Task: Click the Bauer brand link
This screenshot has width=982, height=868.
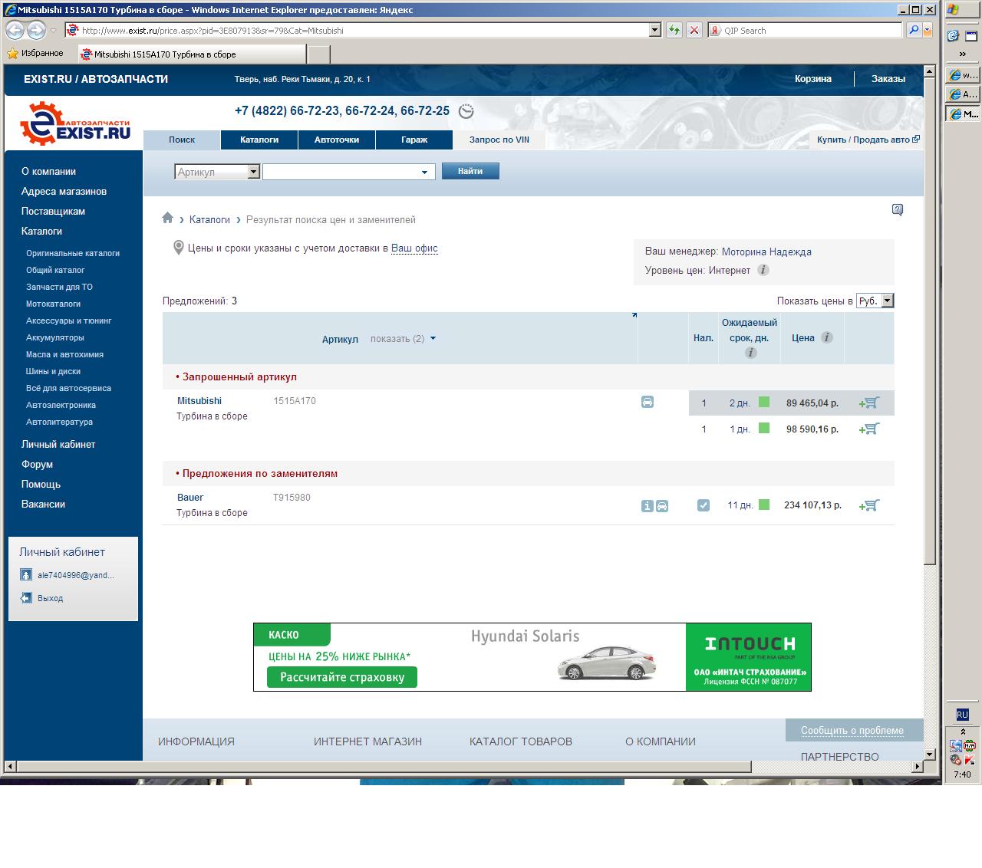Action: [190, 498]
